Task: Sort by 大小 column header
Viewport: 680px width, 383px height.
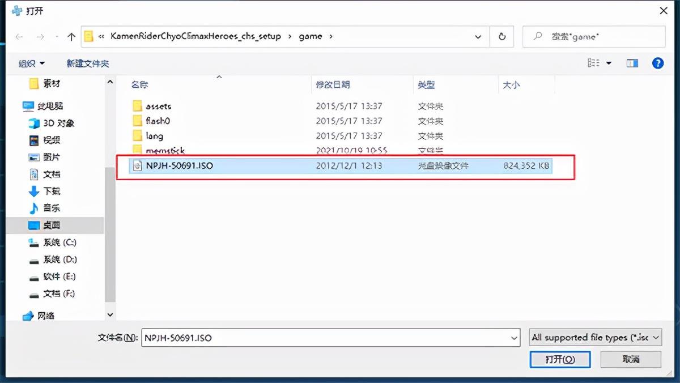Action: coord(511,84)
